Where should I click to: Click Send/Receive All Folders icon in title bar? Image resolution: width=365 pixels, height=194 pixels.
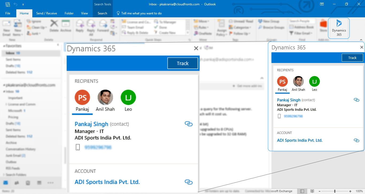7,4
